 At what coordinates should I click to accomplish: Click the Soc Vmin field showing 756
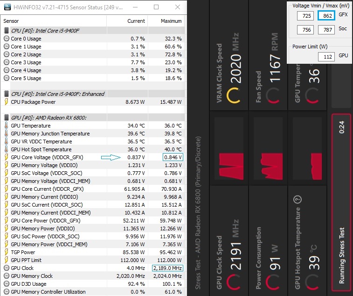pos(305,30)
